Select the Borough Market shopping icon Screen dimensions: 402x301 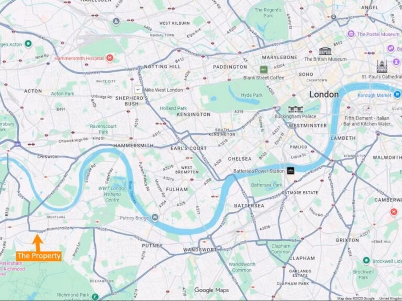(398, 94)
